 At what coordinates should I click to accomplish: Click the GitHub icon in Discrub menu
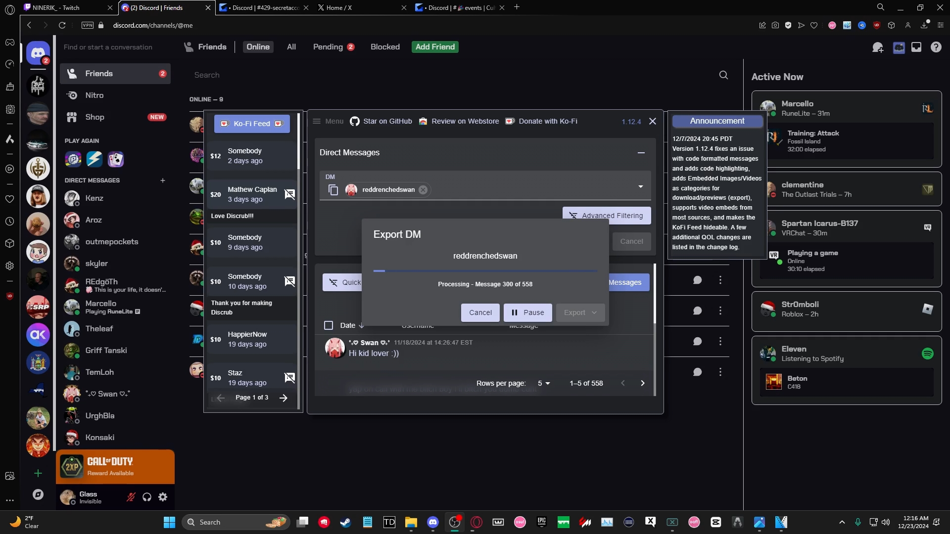click(x=354, y=122)
